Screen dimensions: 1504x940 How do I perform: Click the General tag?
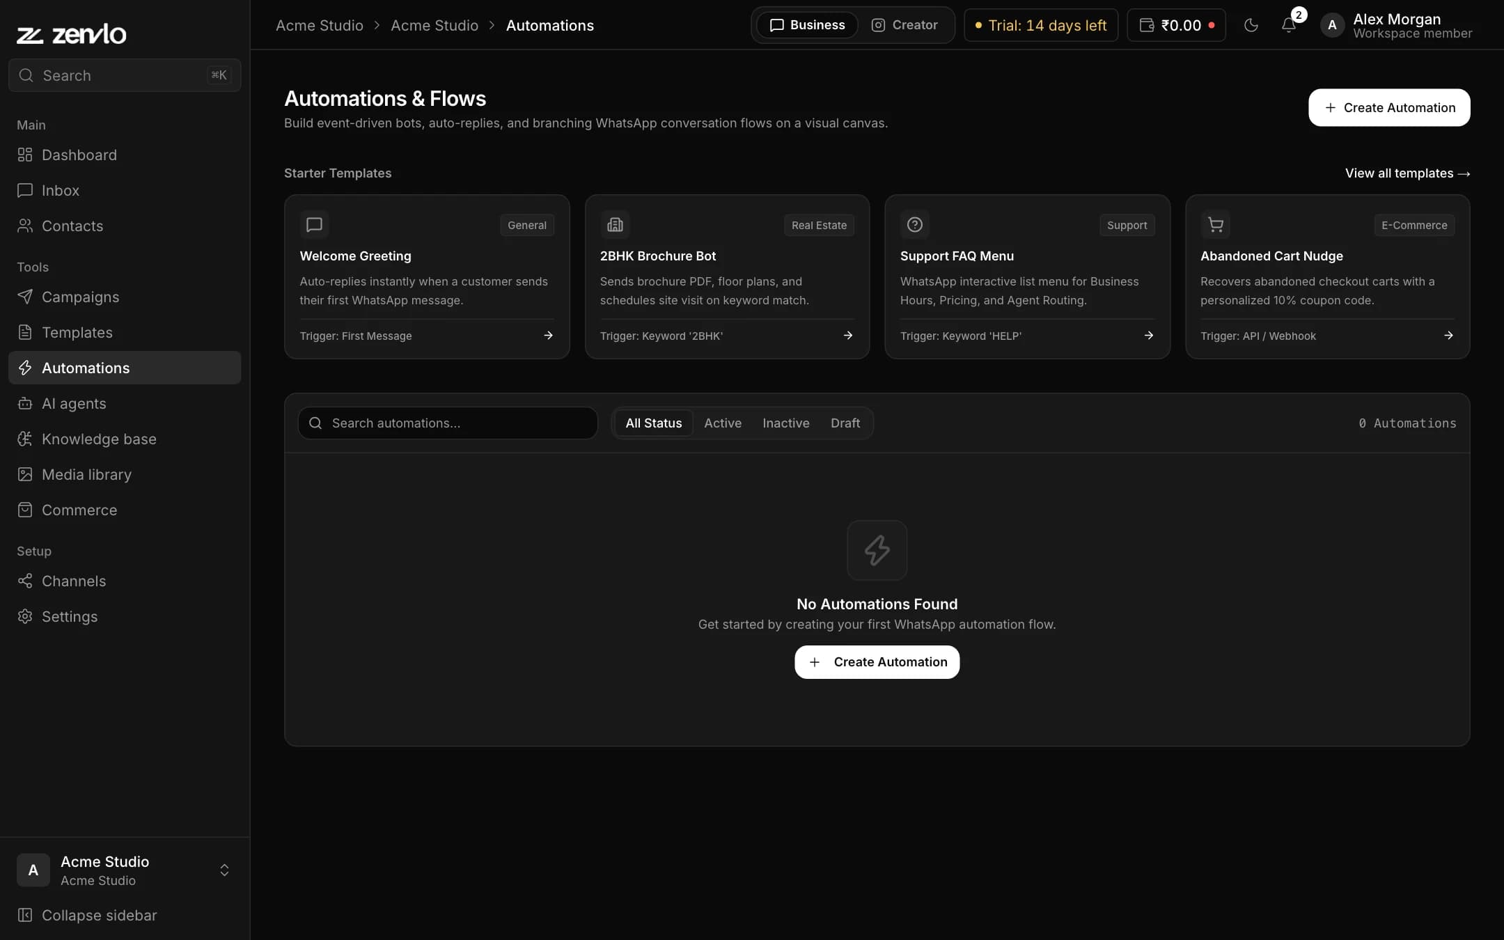click(x=527, y=225)
